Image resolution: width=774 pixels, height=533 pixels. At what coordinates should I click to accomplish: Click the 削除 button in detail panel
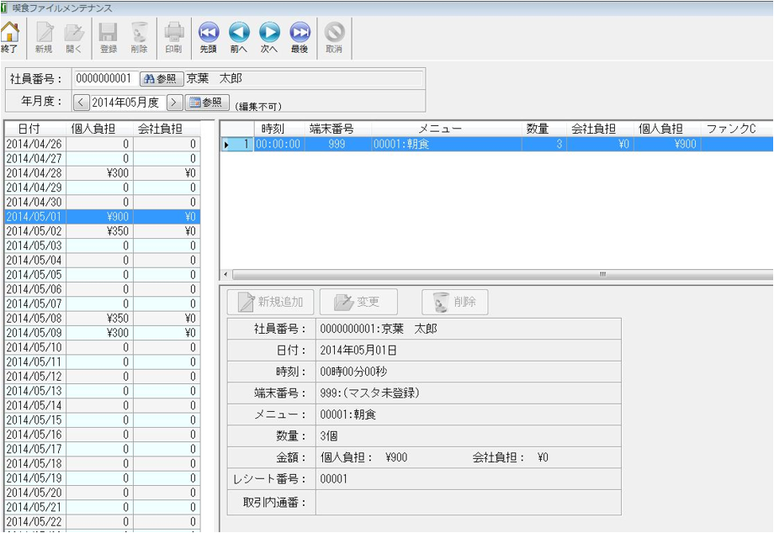pyautogui.click(x=454, y=302)
